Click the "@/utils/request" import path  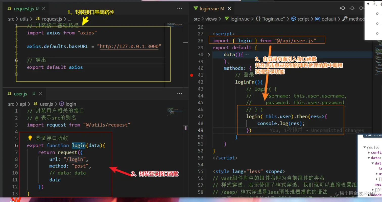click(x=107, y=125)
